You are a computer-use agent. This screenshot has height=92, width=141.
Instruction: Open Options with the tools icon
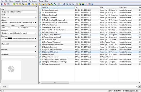(89, 4)
